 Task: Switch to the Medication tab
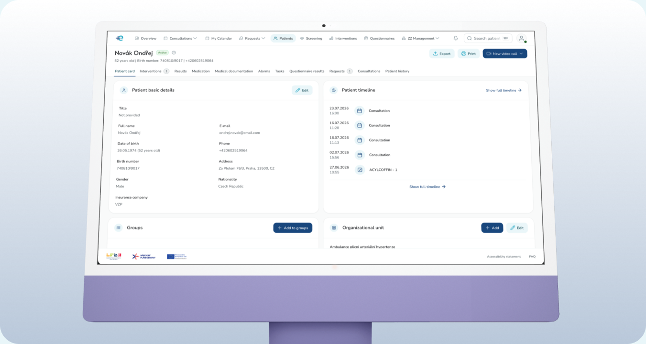(x=201, y=71)
